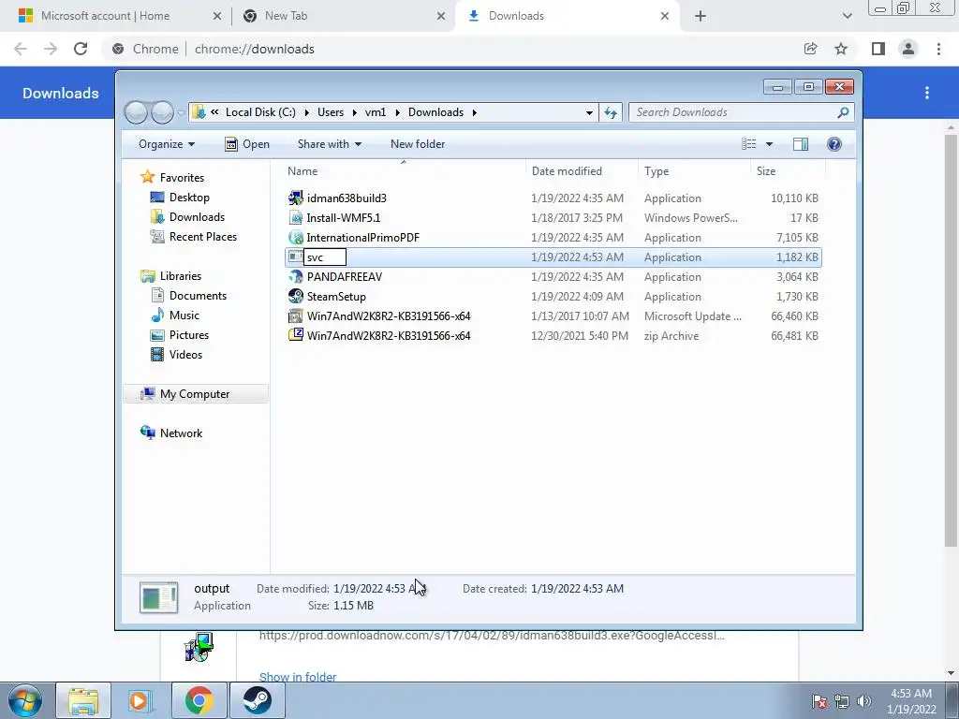
Task: Open the Chrome tab search chevron
Action: coord(847,16)
